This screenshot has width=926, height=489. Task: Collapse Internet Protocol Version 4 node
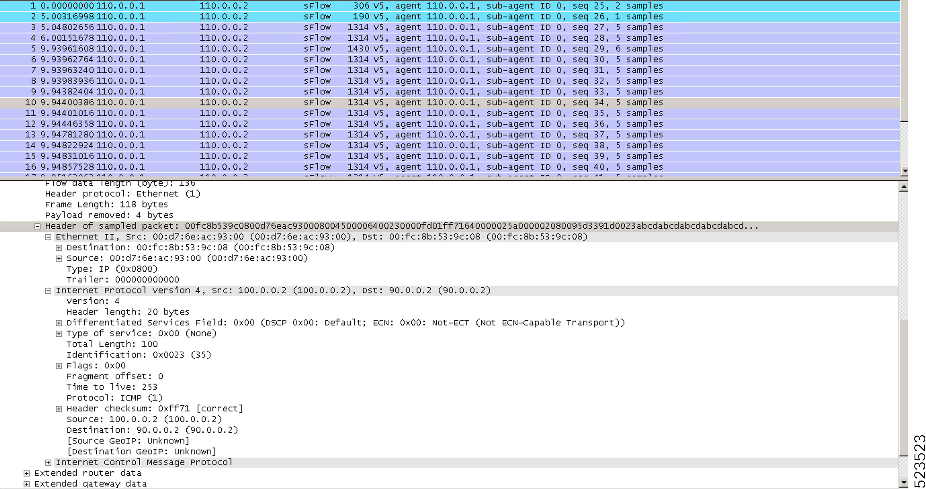click(x=48, y=291)
